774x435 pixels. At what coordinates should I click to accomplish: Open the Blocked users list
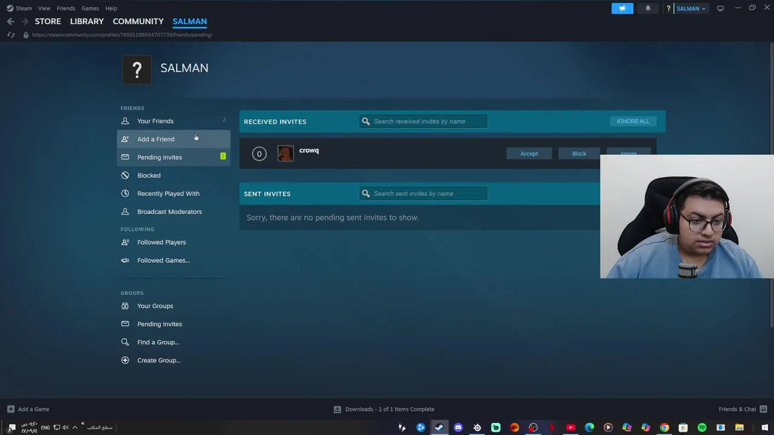[174, 175]
